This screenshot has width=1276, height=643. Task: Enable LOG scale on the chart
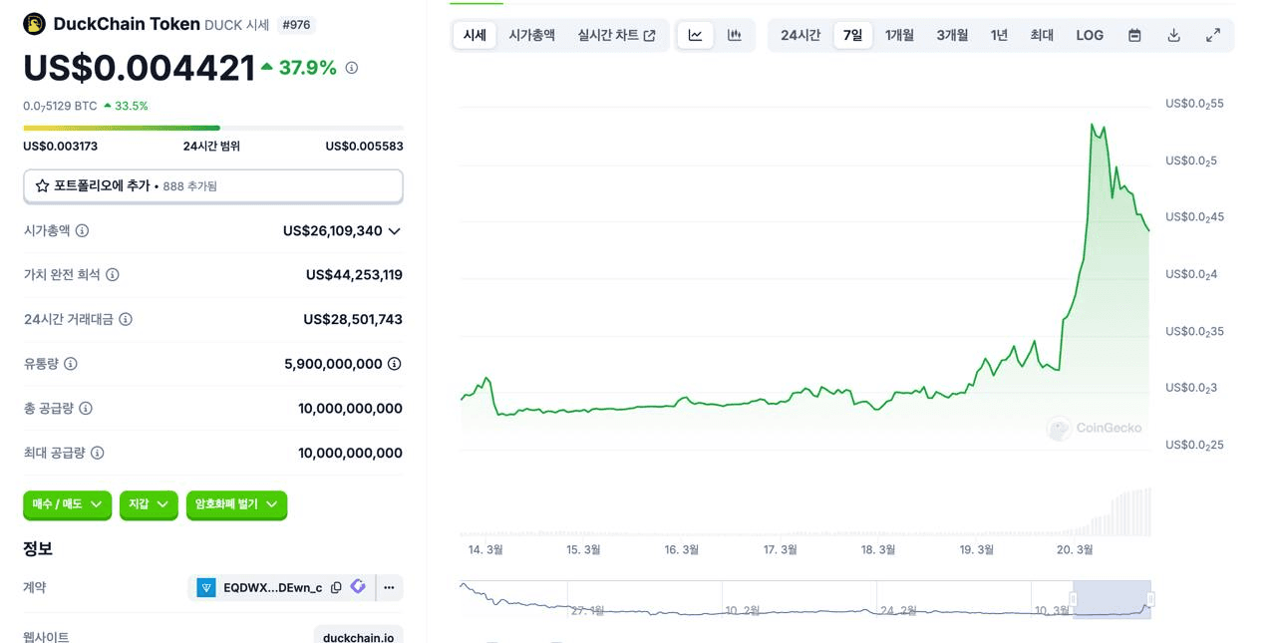coord(1089,35)
